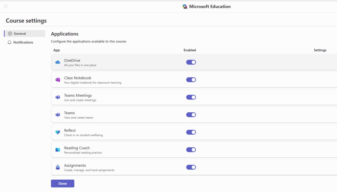Click the Settings column header
This screenshot has width=337, height=192.
320,50
